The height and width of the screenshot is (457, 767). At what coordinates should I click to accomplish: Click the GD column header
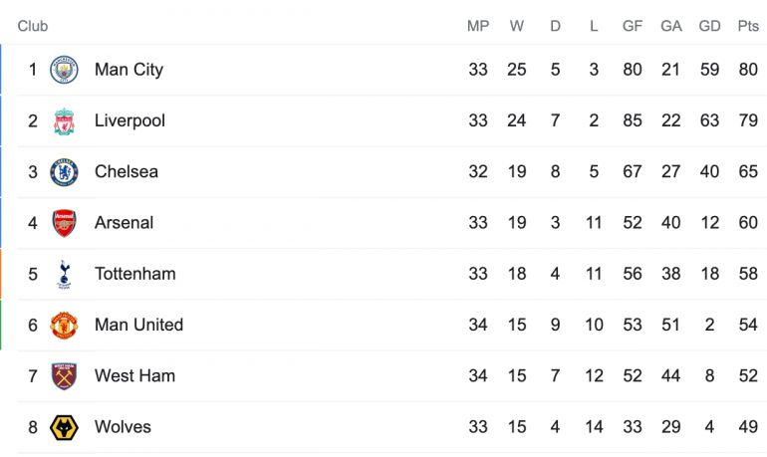[x=709, y=26]
